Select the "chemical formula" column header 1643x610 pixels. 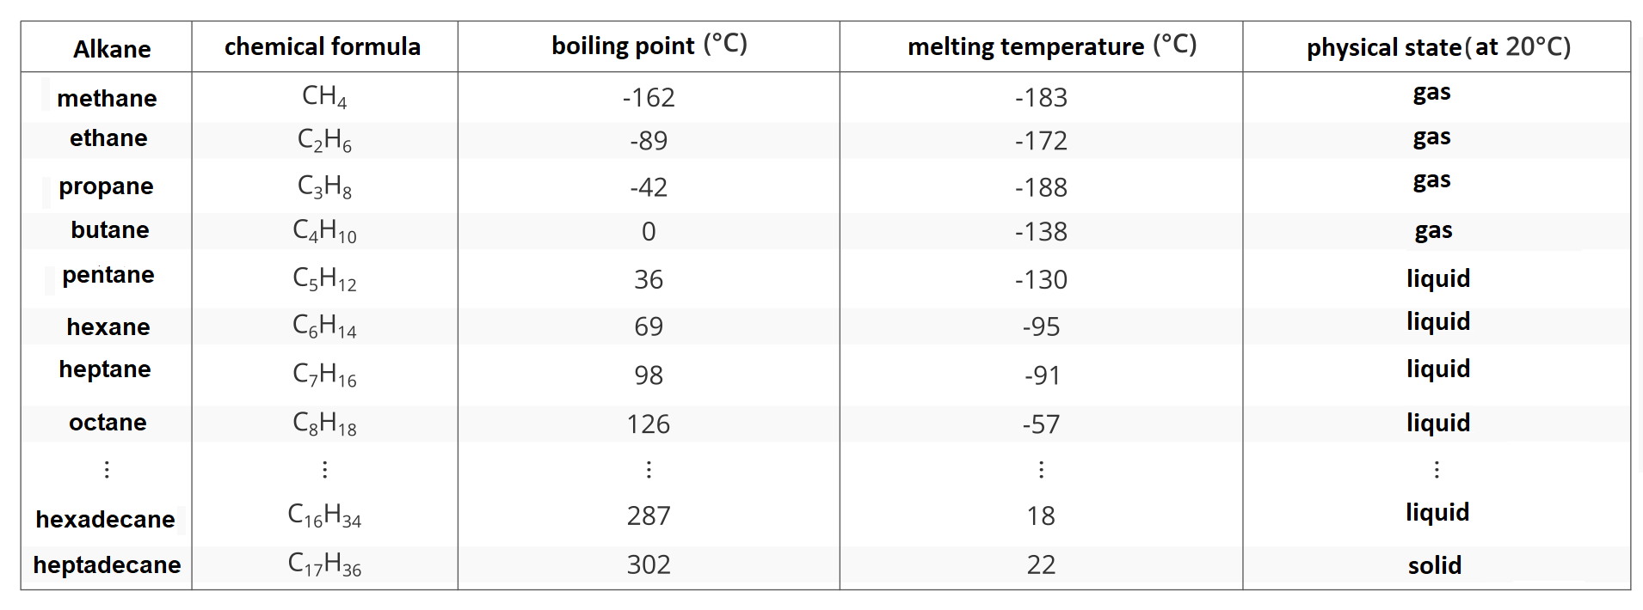[323, 46]
